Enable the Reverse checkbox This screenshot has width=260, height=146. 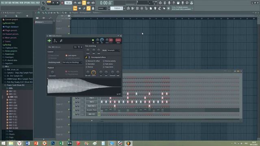[x=87, y=67]
